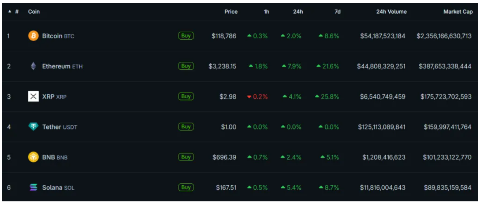
Task: Open the Tether USDT coin link
Action: click(x=59, y=127)
